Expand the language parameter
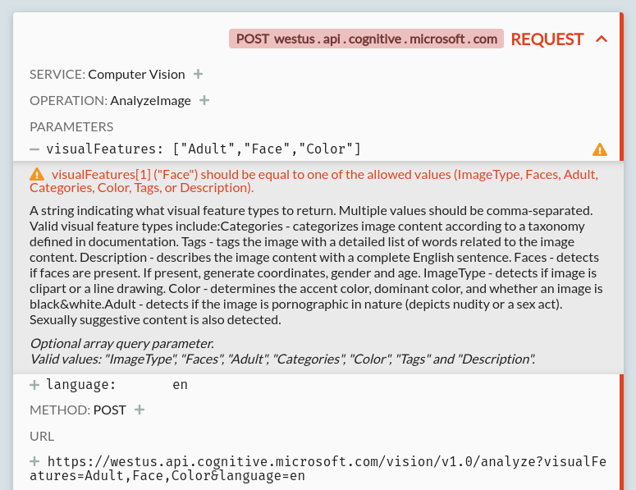Image resolution: width=636 pixels, height=490 pixels. (x=34, y=384)
